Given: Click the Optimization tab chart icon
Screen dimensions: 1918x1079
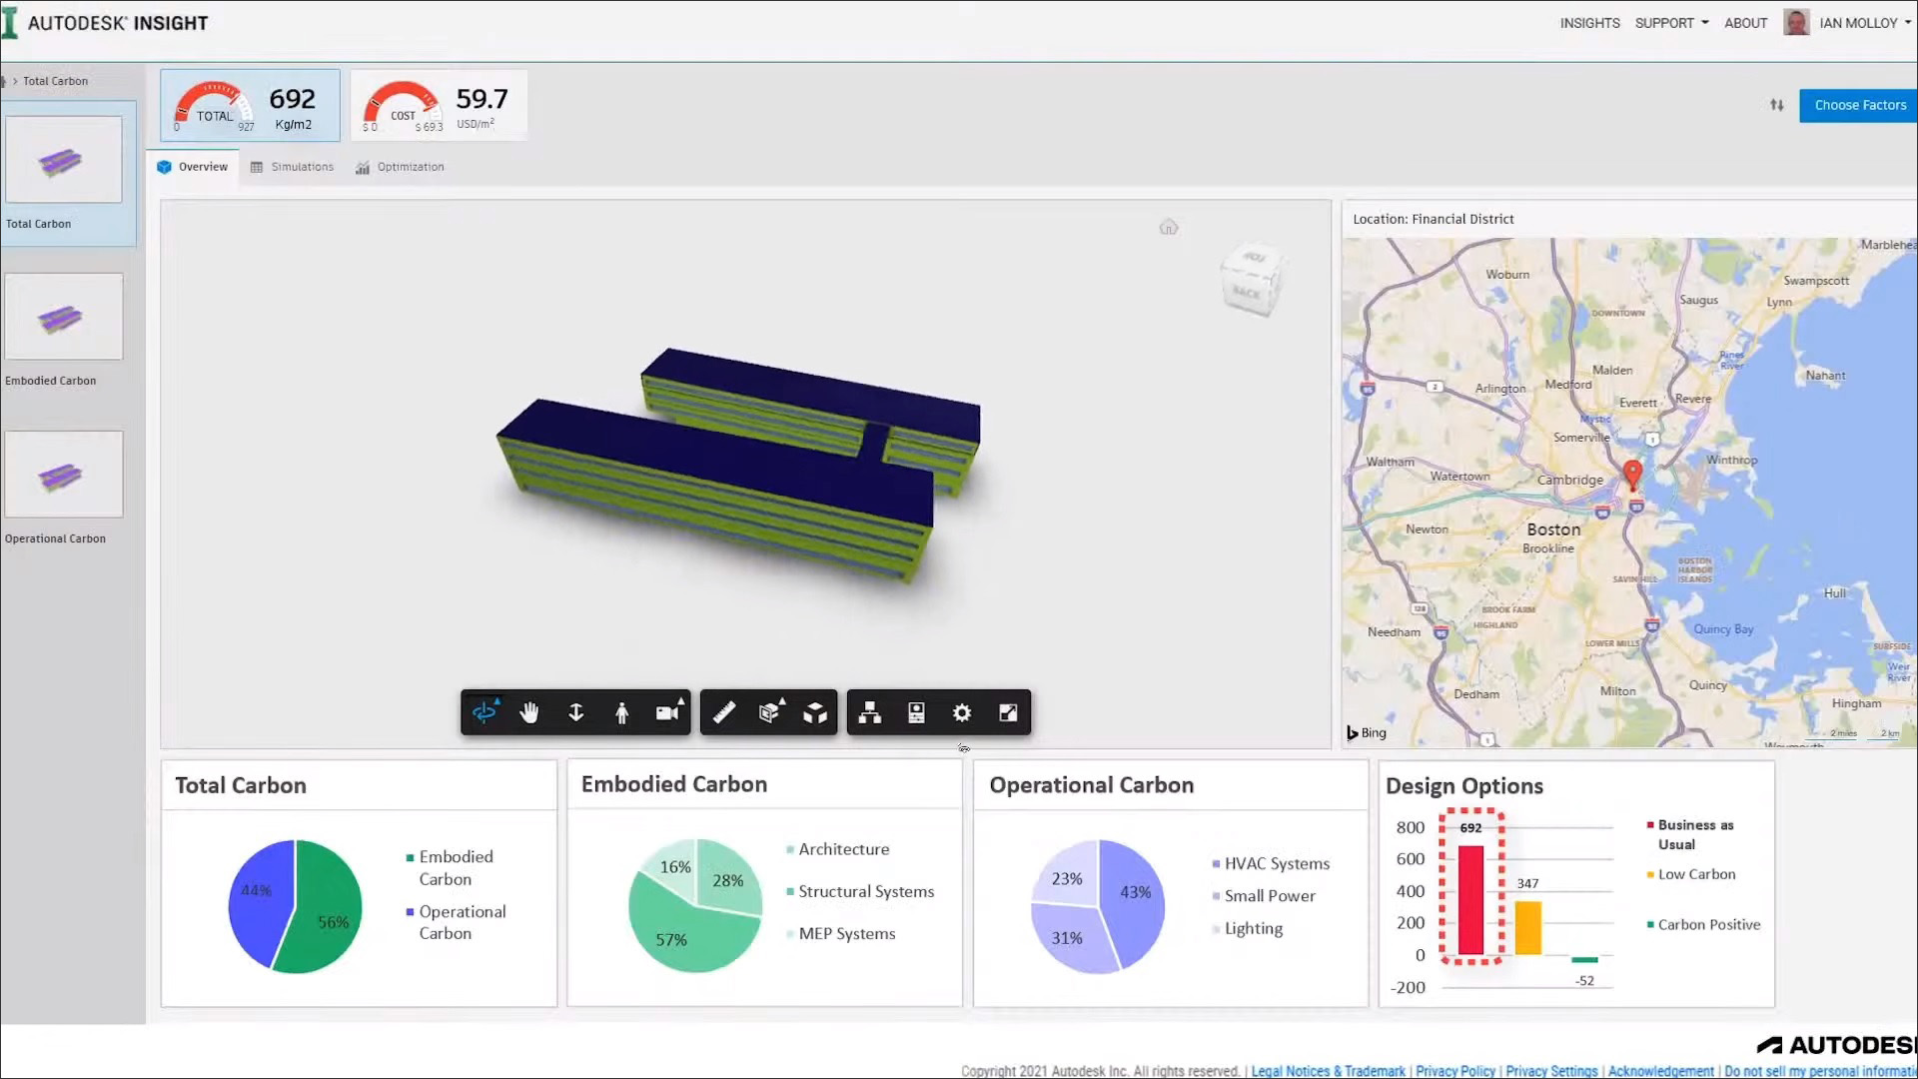Looking at the screenshot, I should (x=363, y=167).
